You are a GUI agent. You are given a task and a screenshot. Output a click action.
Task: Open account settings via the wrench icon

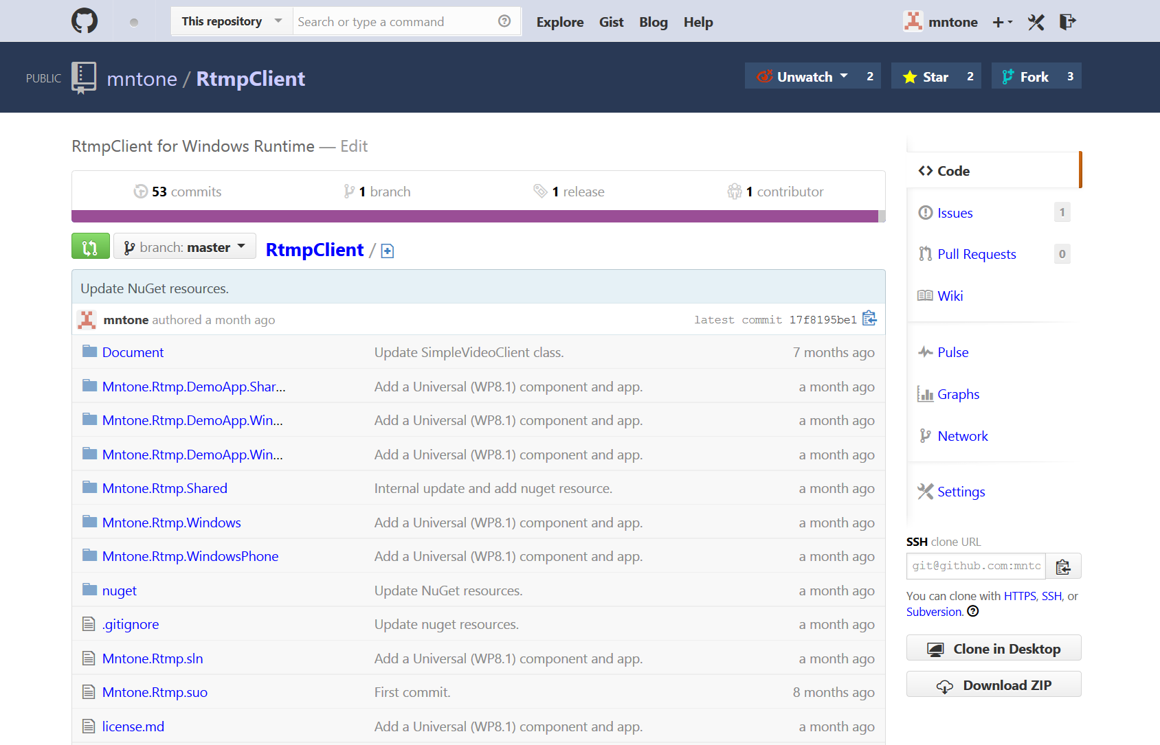point(1036,21)
